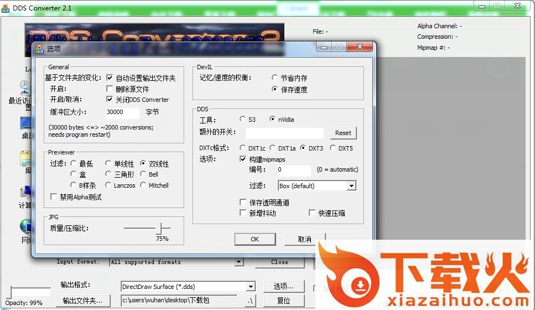Pick the B样条 filter radio button
This screenshot has width=535, height=310.
coord(73,185)
